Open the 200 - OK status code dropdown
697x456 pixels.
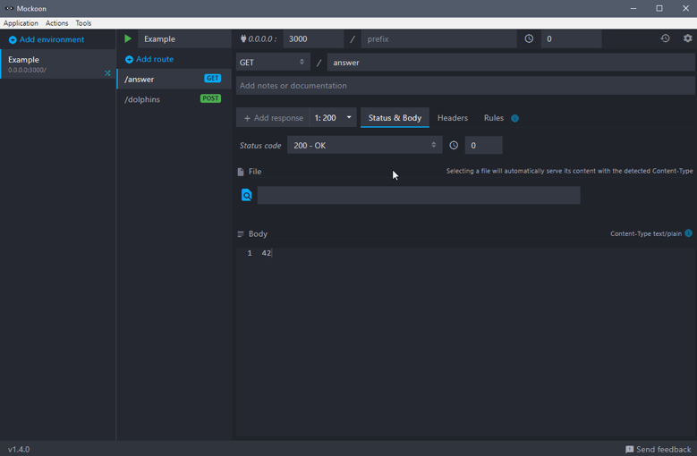click(x=364, y=145)
